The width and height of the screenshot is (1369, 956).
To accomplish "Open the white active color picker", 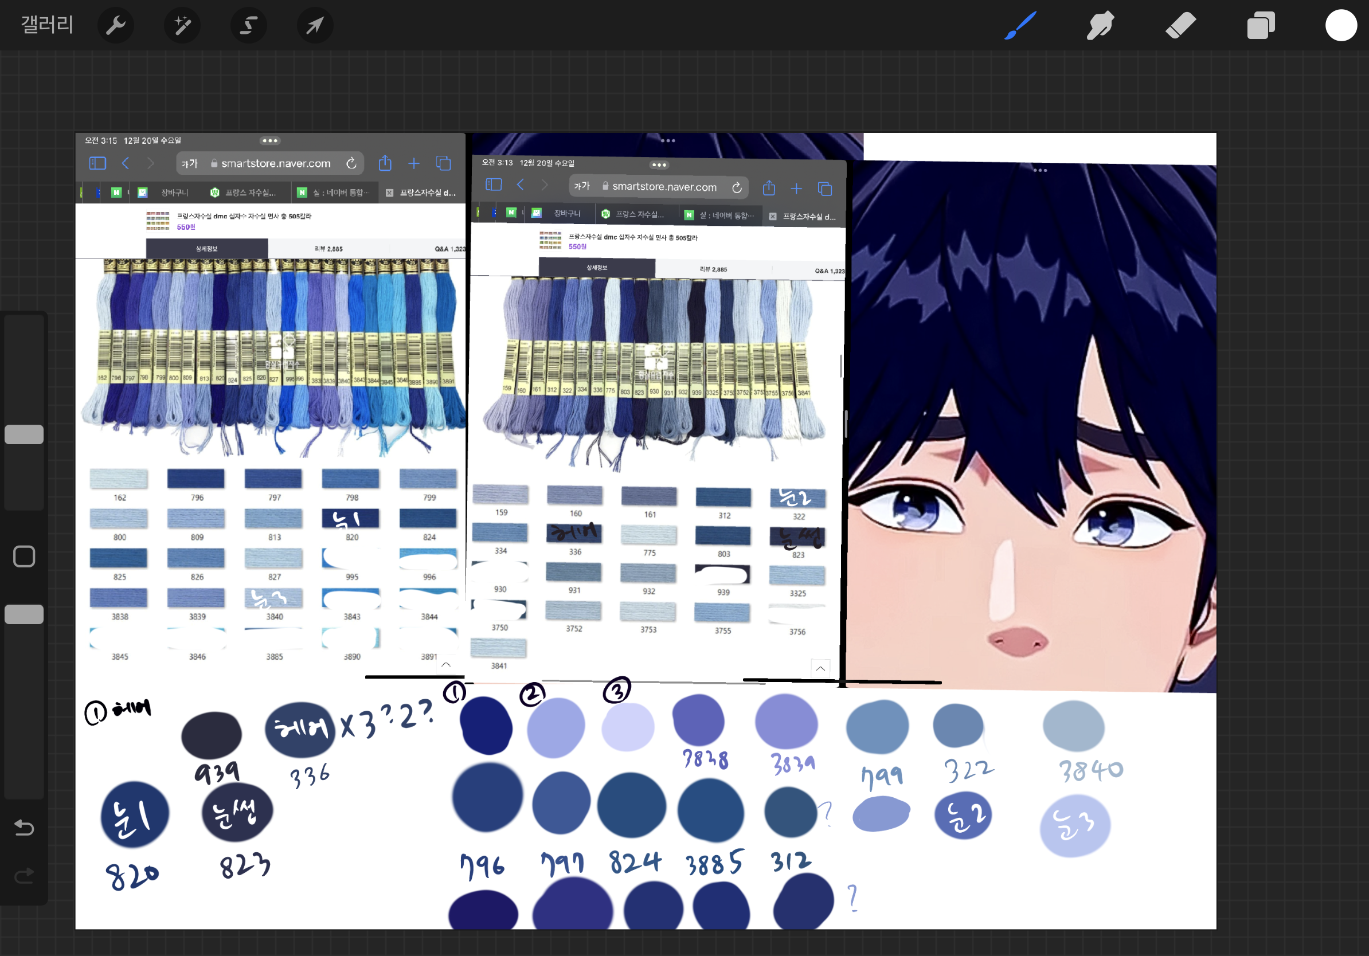I will (x=1341, y=26).
